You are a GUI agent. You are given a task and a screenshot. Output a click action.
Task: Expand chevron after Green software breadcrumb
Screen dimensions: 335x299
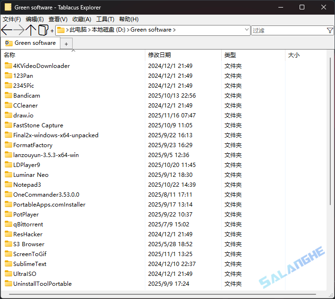pyautogui.click(x=174, y=30)
